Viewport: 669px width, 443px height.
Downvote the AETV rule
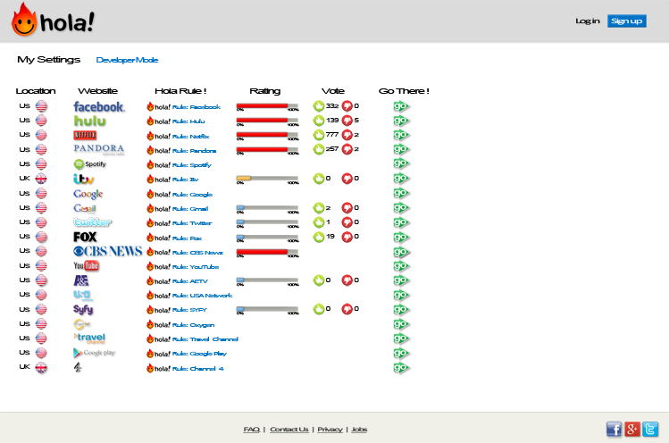click(x=347, y=280)
